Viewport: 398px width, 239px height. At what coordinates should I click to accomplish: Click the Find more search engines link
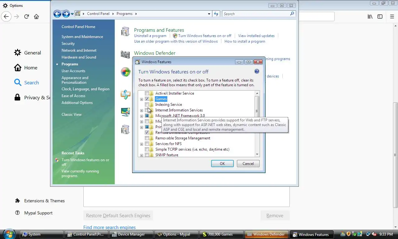coord(109,227)
